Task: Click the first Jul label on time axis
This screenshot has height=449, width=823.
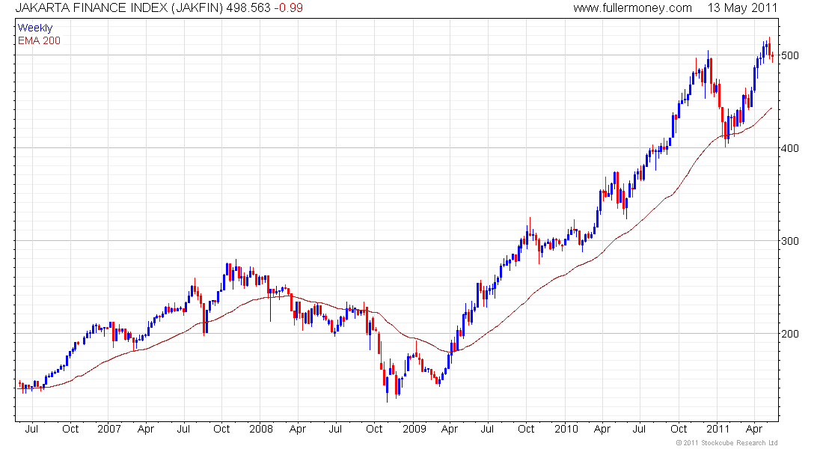Action: click(x=32, y=430)
